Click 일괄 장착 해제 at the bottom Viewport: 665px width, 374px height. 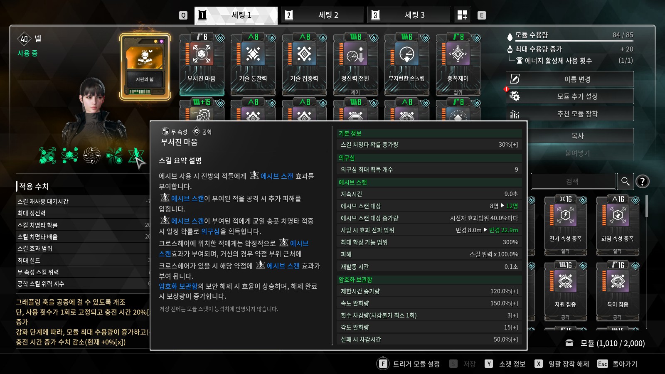(x=562, y=364)
